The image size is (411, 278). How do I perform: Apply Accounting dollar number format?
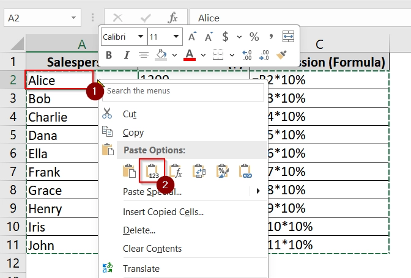(225, 37)
